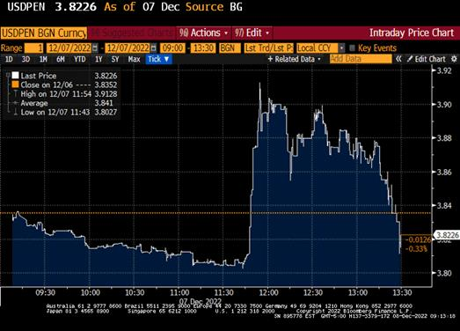Click the 09:00 start time field
Image resolution: width=460 pixels, height=331 pixels.
pyautogui.click(x=173, y=48)
